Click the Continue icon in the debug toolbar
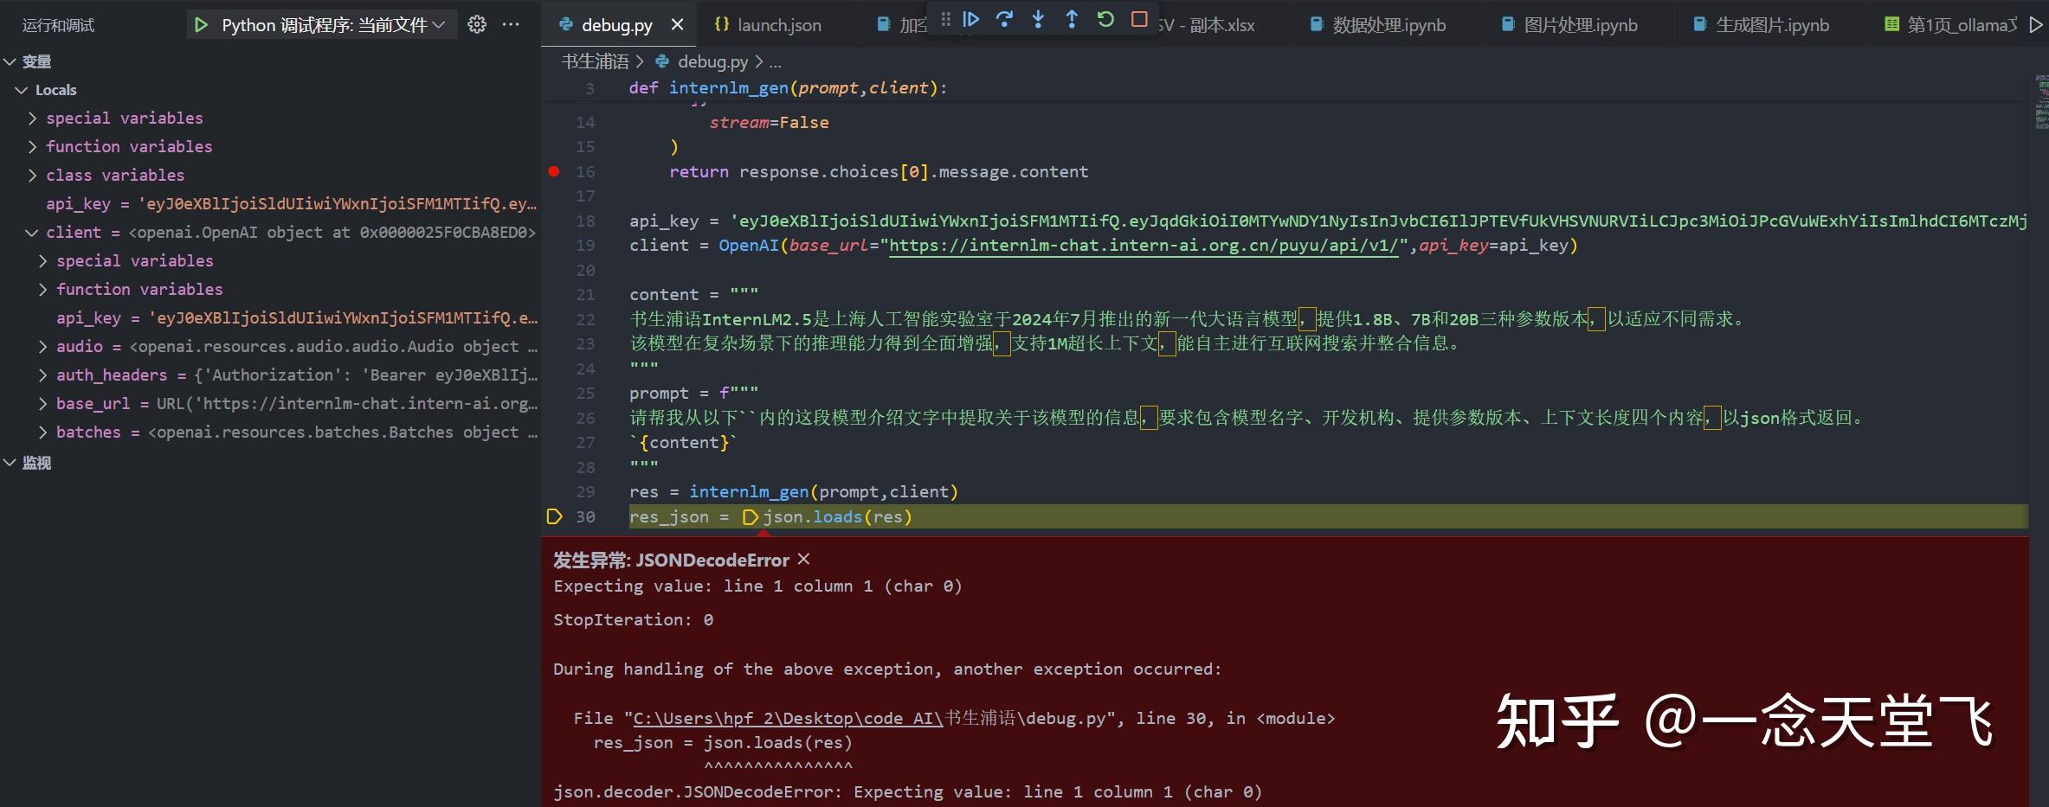Screen dimensions: 2049x807 tap(970, 18)
